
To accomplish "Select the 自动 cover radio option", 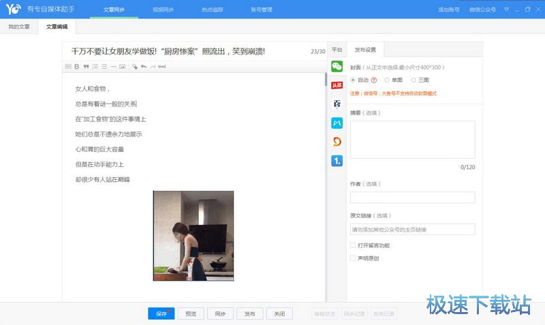I will click(x=353, y=80).
